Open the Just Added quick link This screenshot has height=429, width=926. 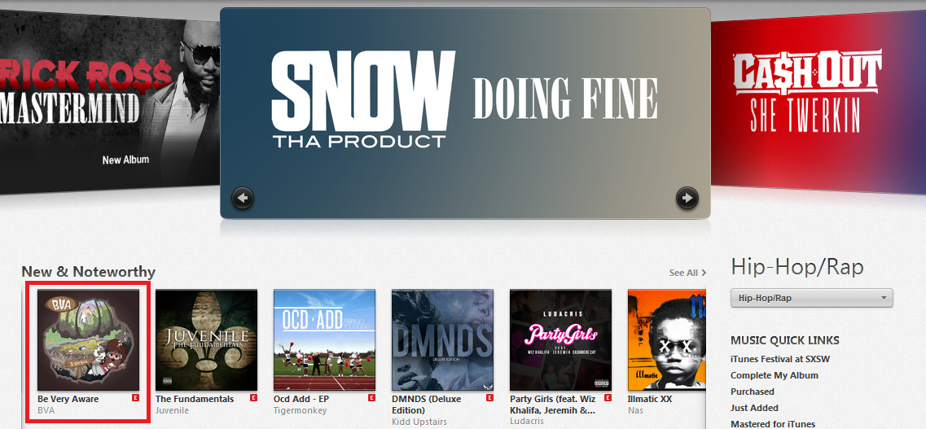(754, 408)
